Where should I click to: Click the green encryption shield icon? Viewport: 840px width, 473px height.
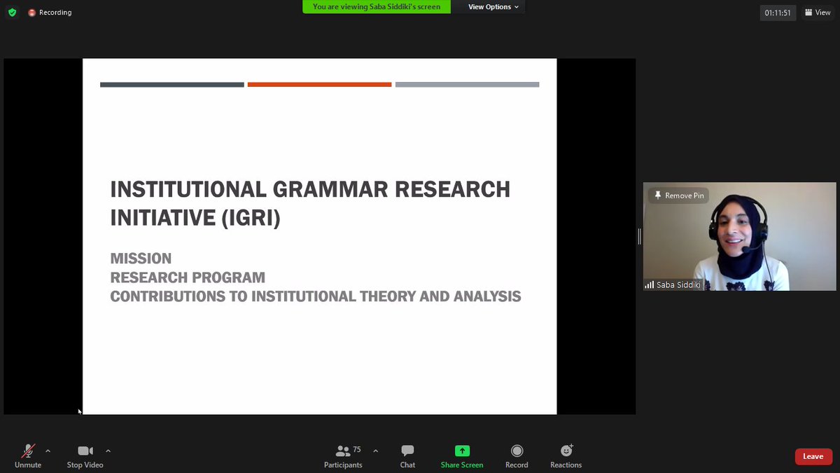coord(12,13)
